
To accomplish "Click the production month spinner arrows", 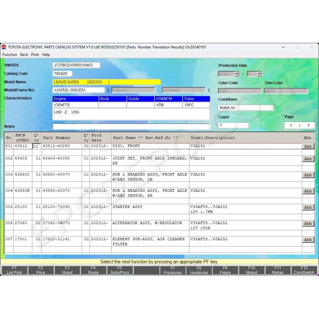I will [x=259, y=74].
